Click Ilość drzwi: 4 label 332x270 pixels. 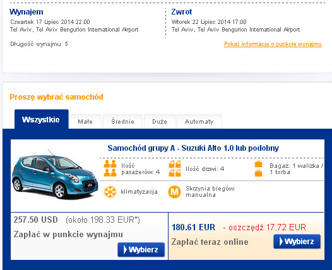click(x=205, y=169)
